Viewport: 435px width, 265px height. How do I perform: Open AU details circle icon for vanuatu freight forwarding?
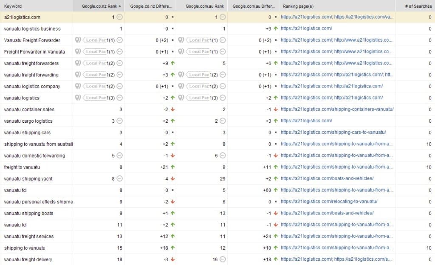tap(223, 75)
